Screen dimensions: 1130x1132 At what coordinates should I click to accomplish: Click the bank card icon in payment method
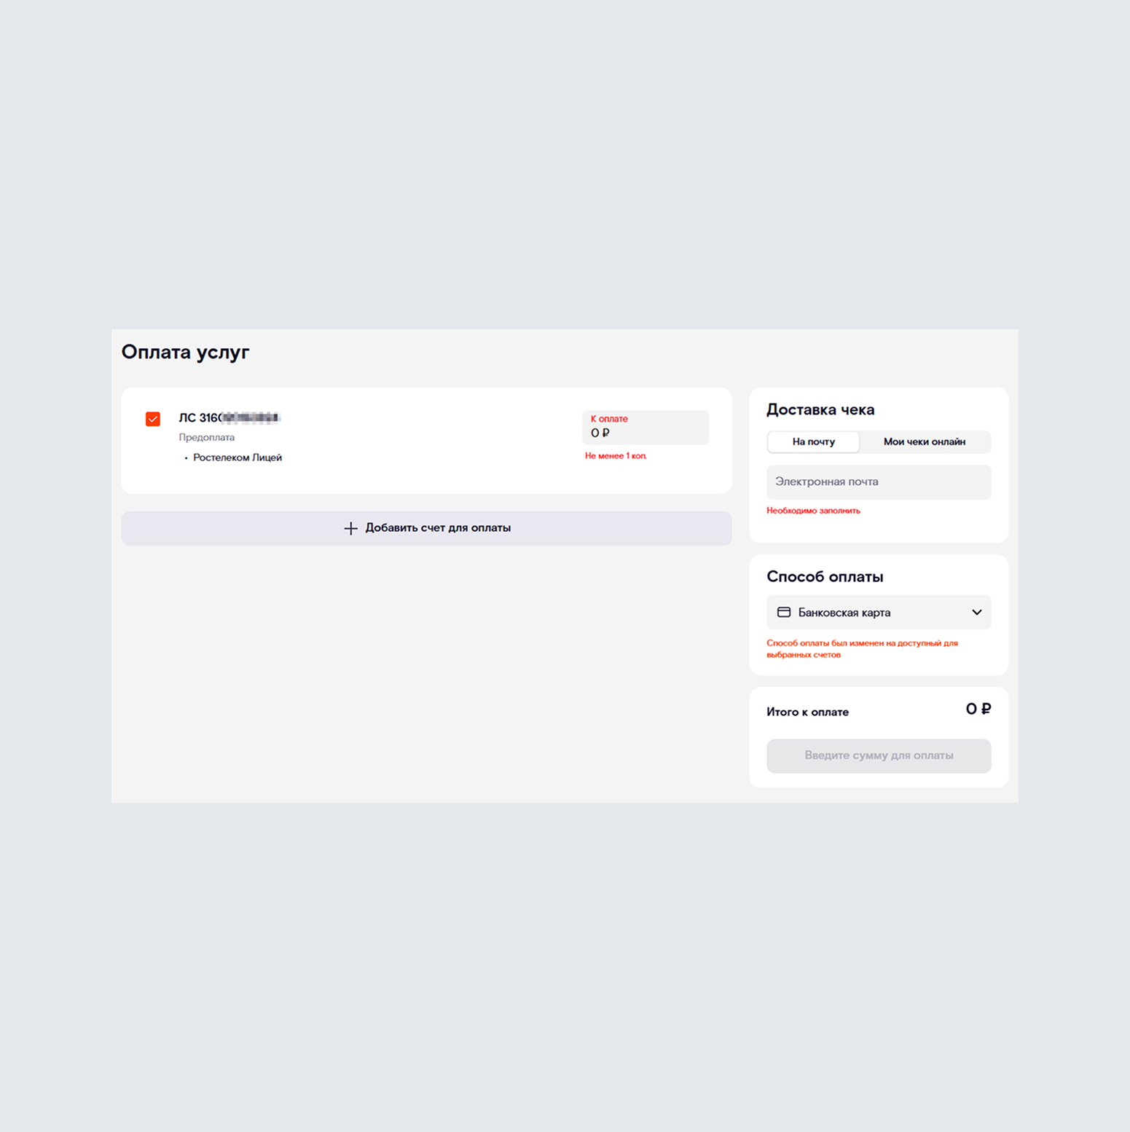click(784, 613)
